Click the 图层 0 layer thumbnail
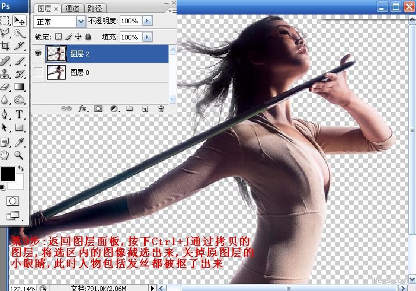Viewport: 416px width, 291px height. 56,73
